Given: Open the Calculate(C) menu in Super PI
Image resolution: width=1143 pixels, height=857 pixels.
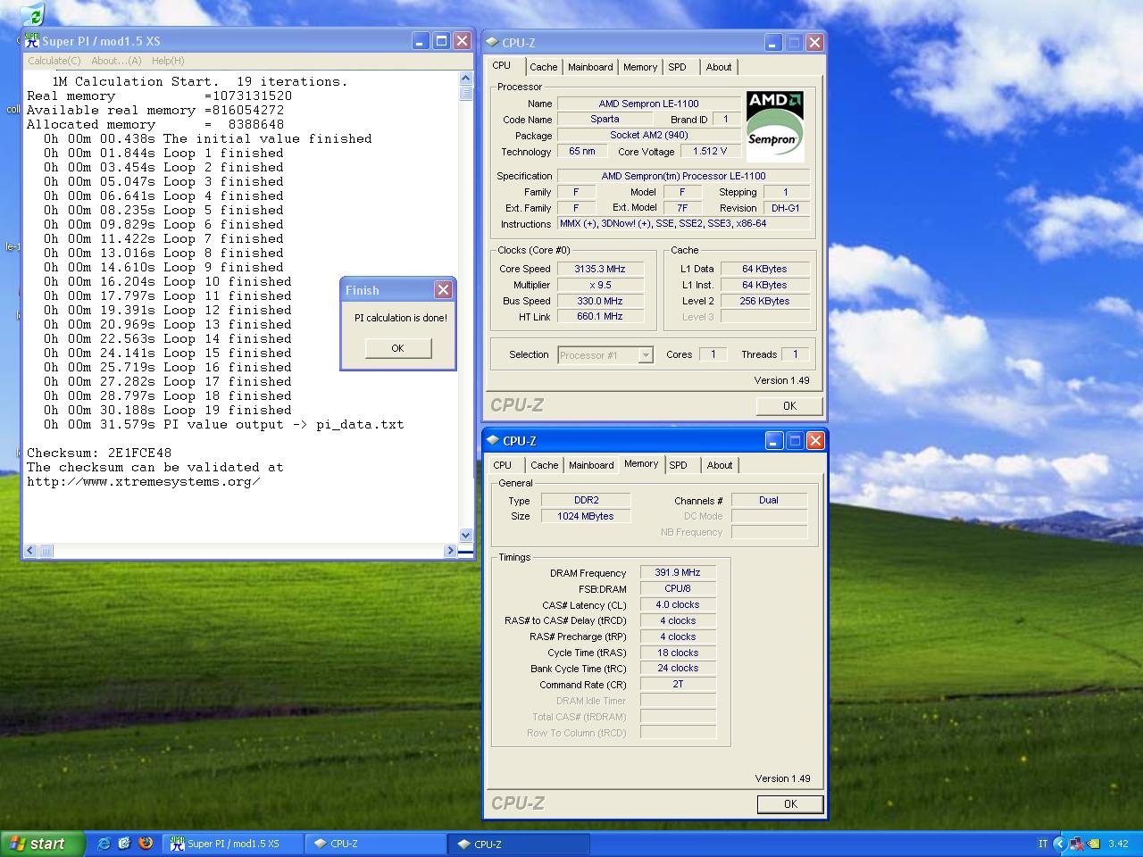Looking at the screenshot, I should 54,61.
